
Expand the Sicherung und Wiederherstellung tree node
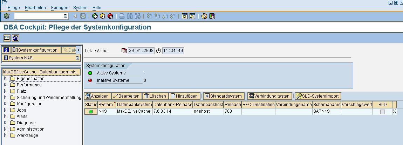[5, 98]
